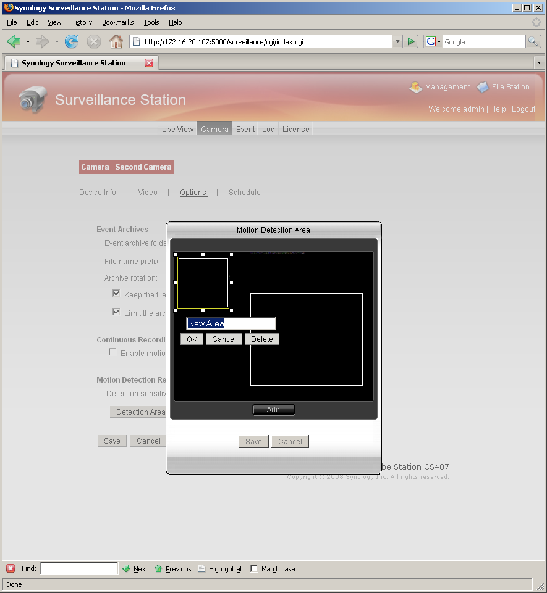This screenshot has width=547, height=593.
Task: Switch to the Event tab
Action: pos(245,129)
